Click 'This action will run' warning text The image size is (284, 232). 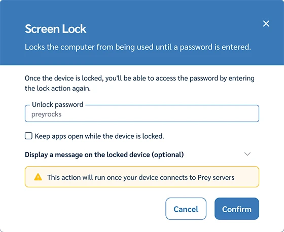point(141,177)
